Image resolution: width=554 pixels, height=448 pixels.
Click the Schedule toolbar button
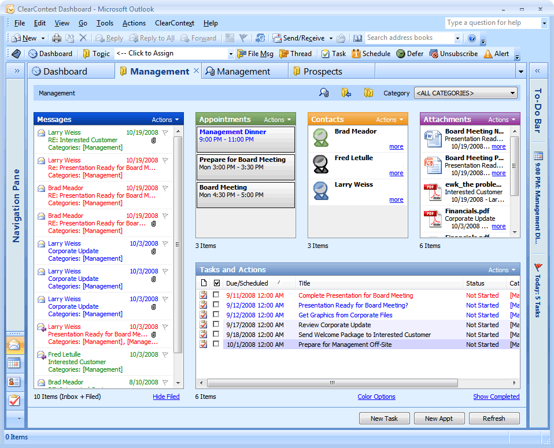371,54
